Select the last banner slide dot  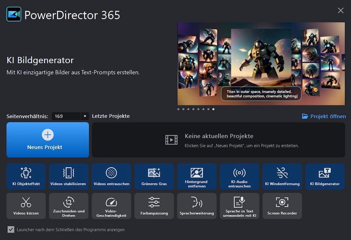[213, 109]
